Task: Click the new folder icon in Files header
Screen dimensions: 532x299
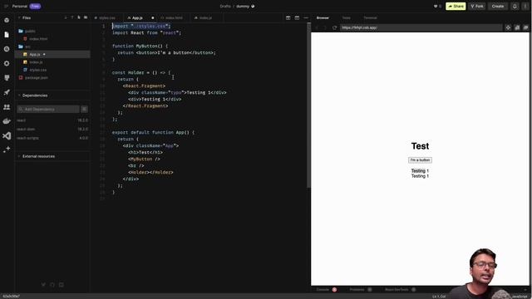Action: pyautogui.click(x=86, y=17)
